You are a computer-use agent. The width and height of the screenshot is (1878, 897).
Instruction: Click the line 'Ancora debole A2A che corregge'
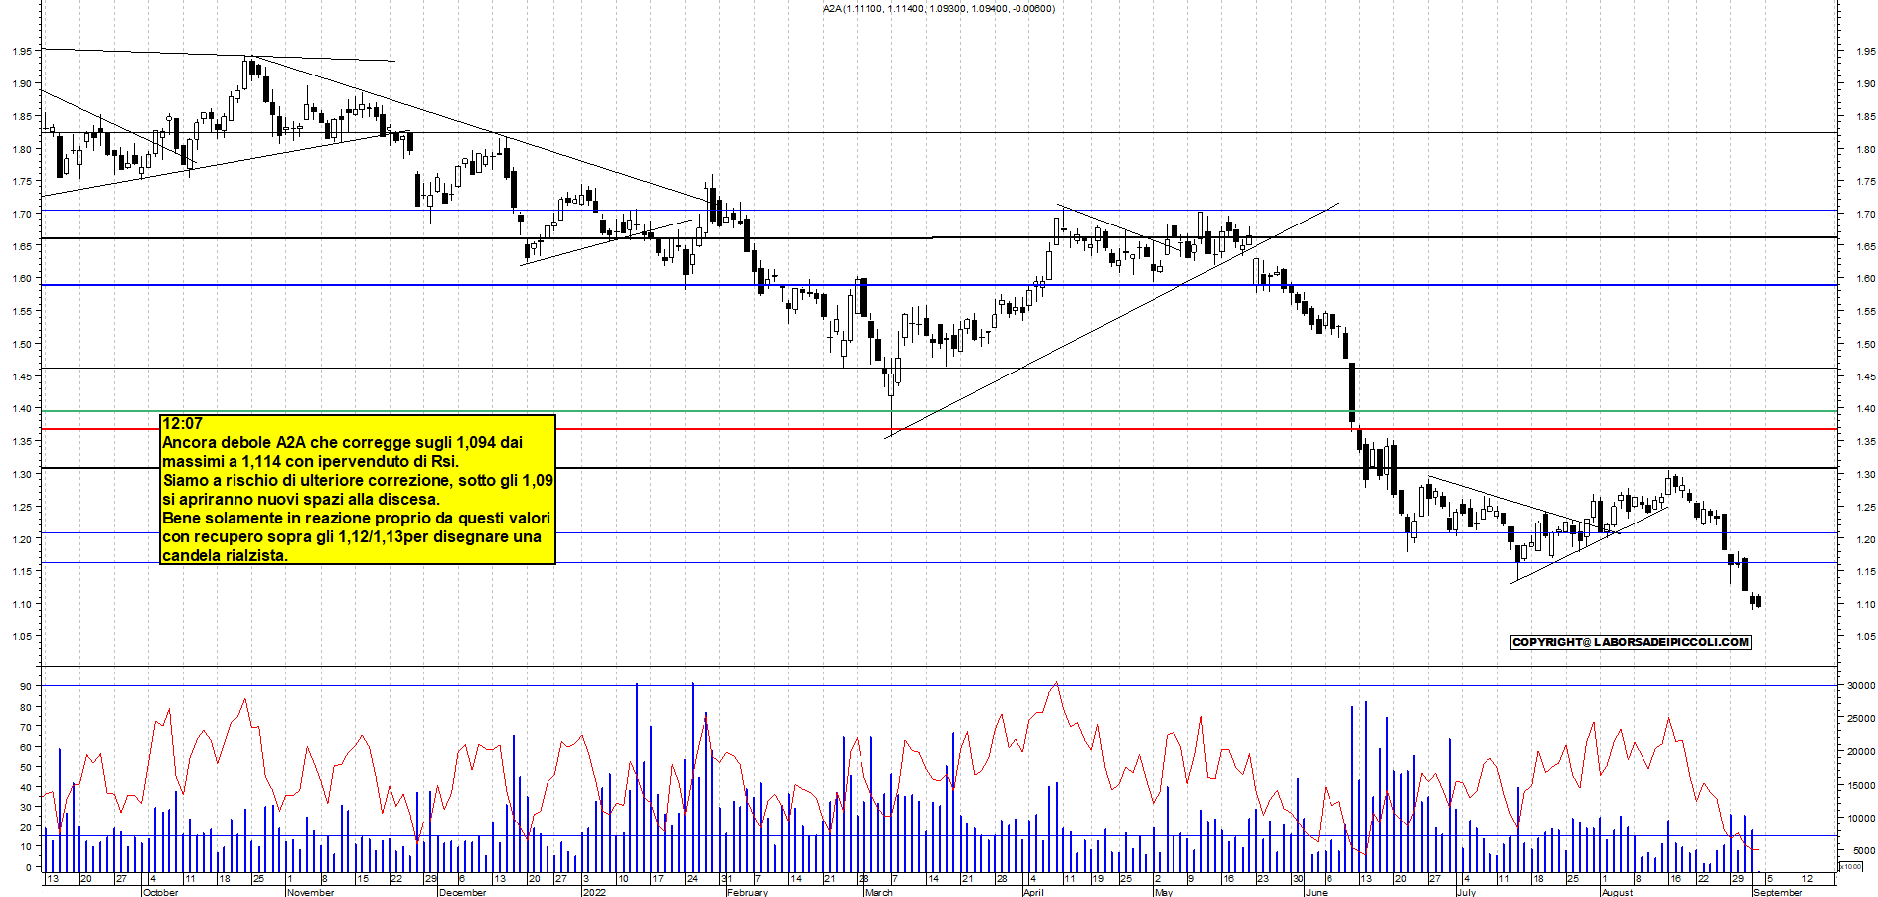pos(342,442)
